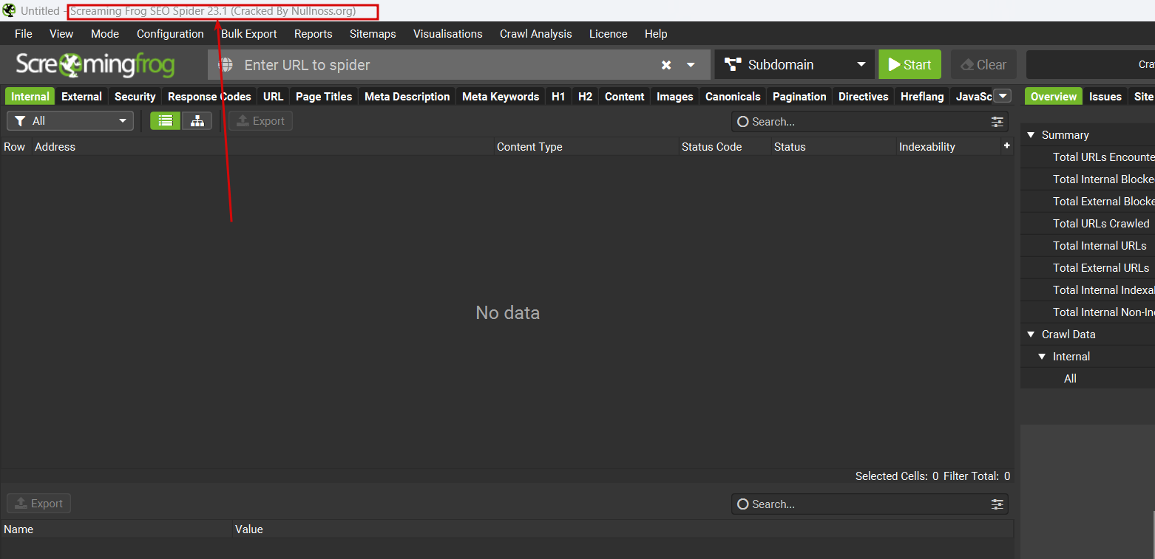View the Directives tab

pos(864,97)
